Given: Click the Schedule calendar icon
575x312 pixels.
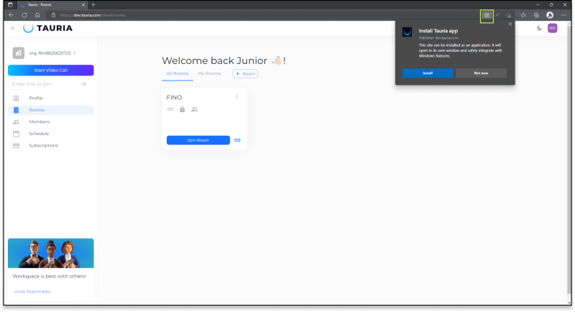Looking at the screenshot, I should pos(16,134).
